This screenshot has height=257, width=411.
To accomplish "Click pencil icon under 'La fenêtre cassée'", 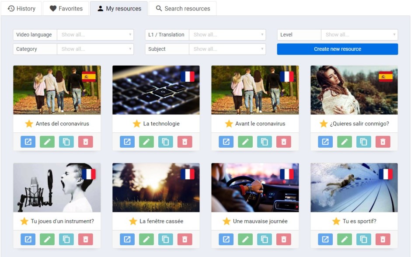I will click(146, 239).
